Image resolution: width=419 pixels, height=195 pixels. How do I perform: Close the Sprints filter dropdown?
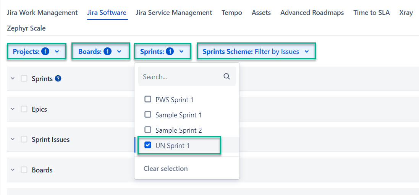162,51
